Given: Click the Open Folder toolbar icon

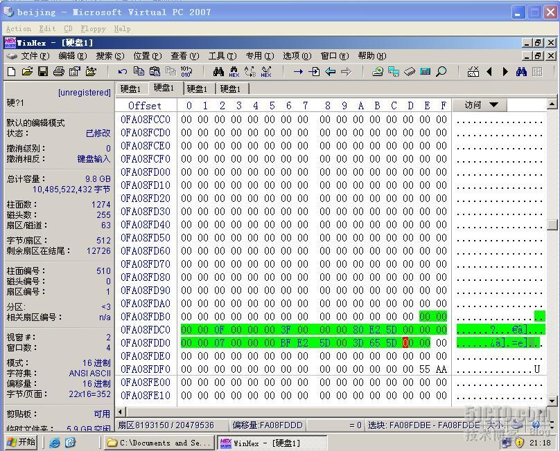Looking at the screenshot, I should pyautogui.click(x=91, y=72).
